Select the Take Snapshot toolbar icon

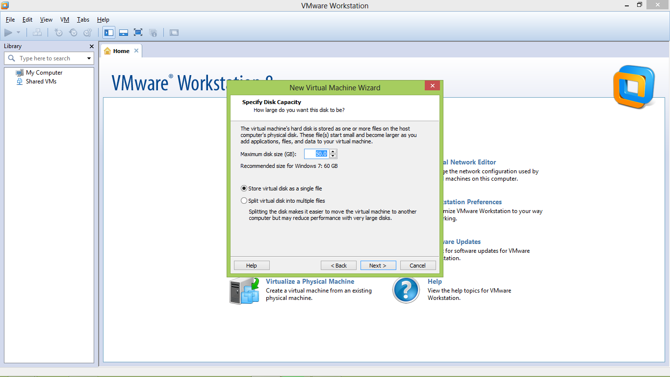[x=58, y=32]
